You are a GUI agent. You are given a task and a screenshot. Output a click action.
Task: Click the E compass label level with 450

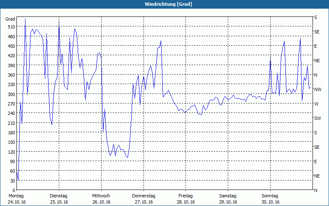coord(315,46)
